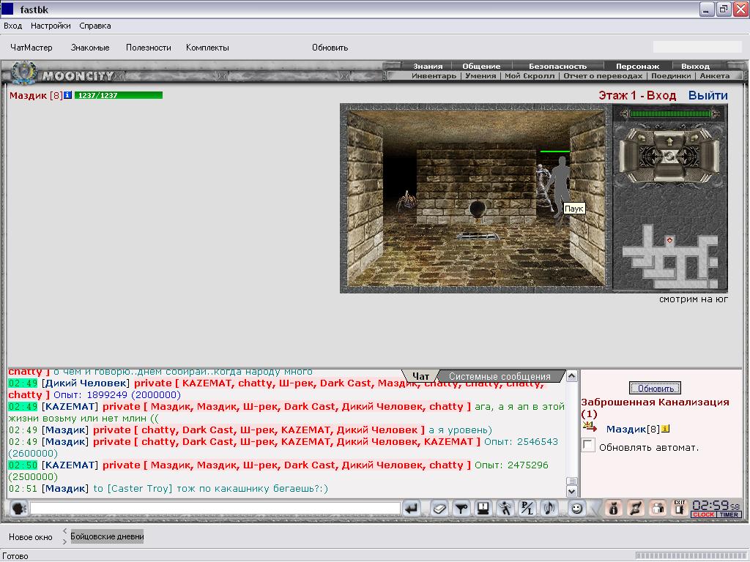Move forward using the up arrow control
This screenshot has height=562, width=750.
click(x=669, y=141)
